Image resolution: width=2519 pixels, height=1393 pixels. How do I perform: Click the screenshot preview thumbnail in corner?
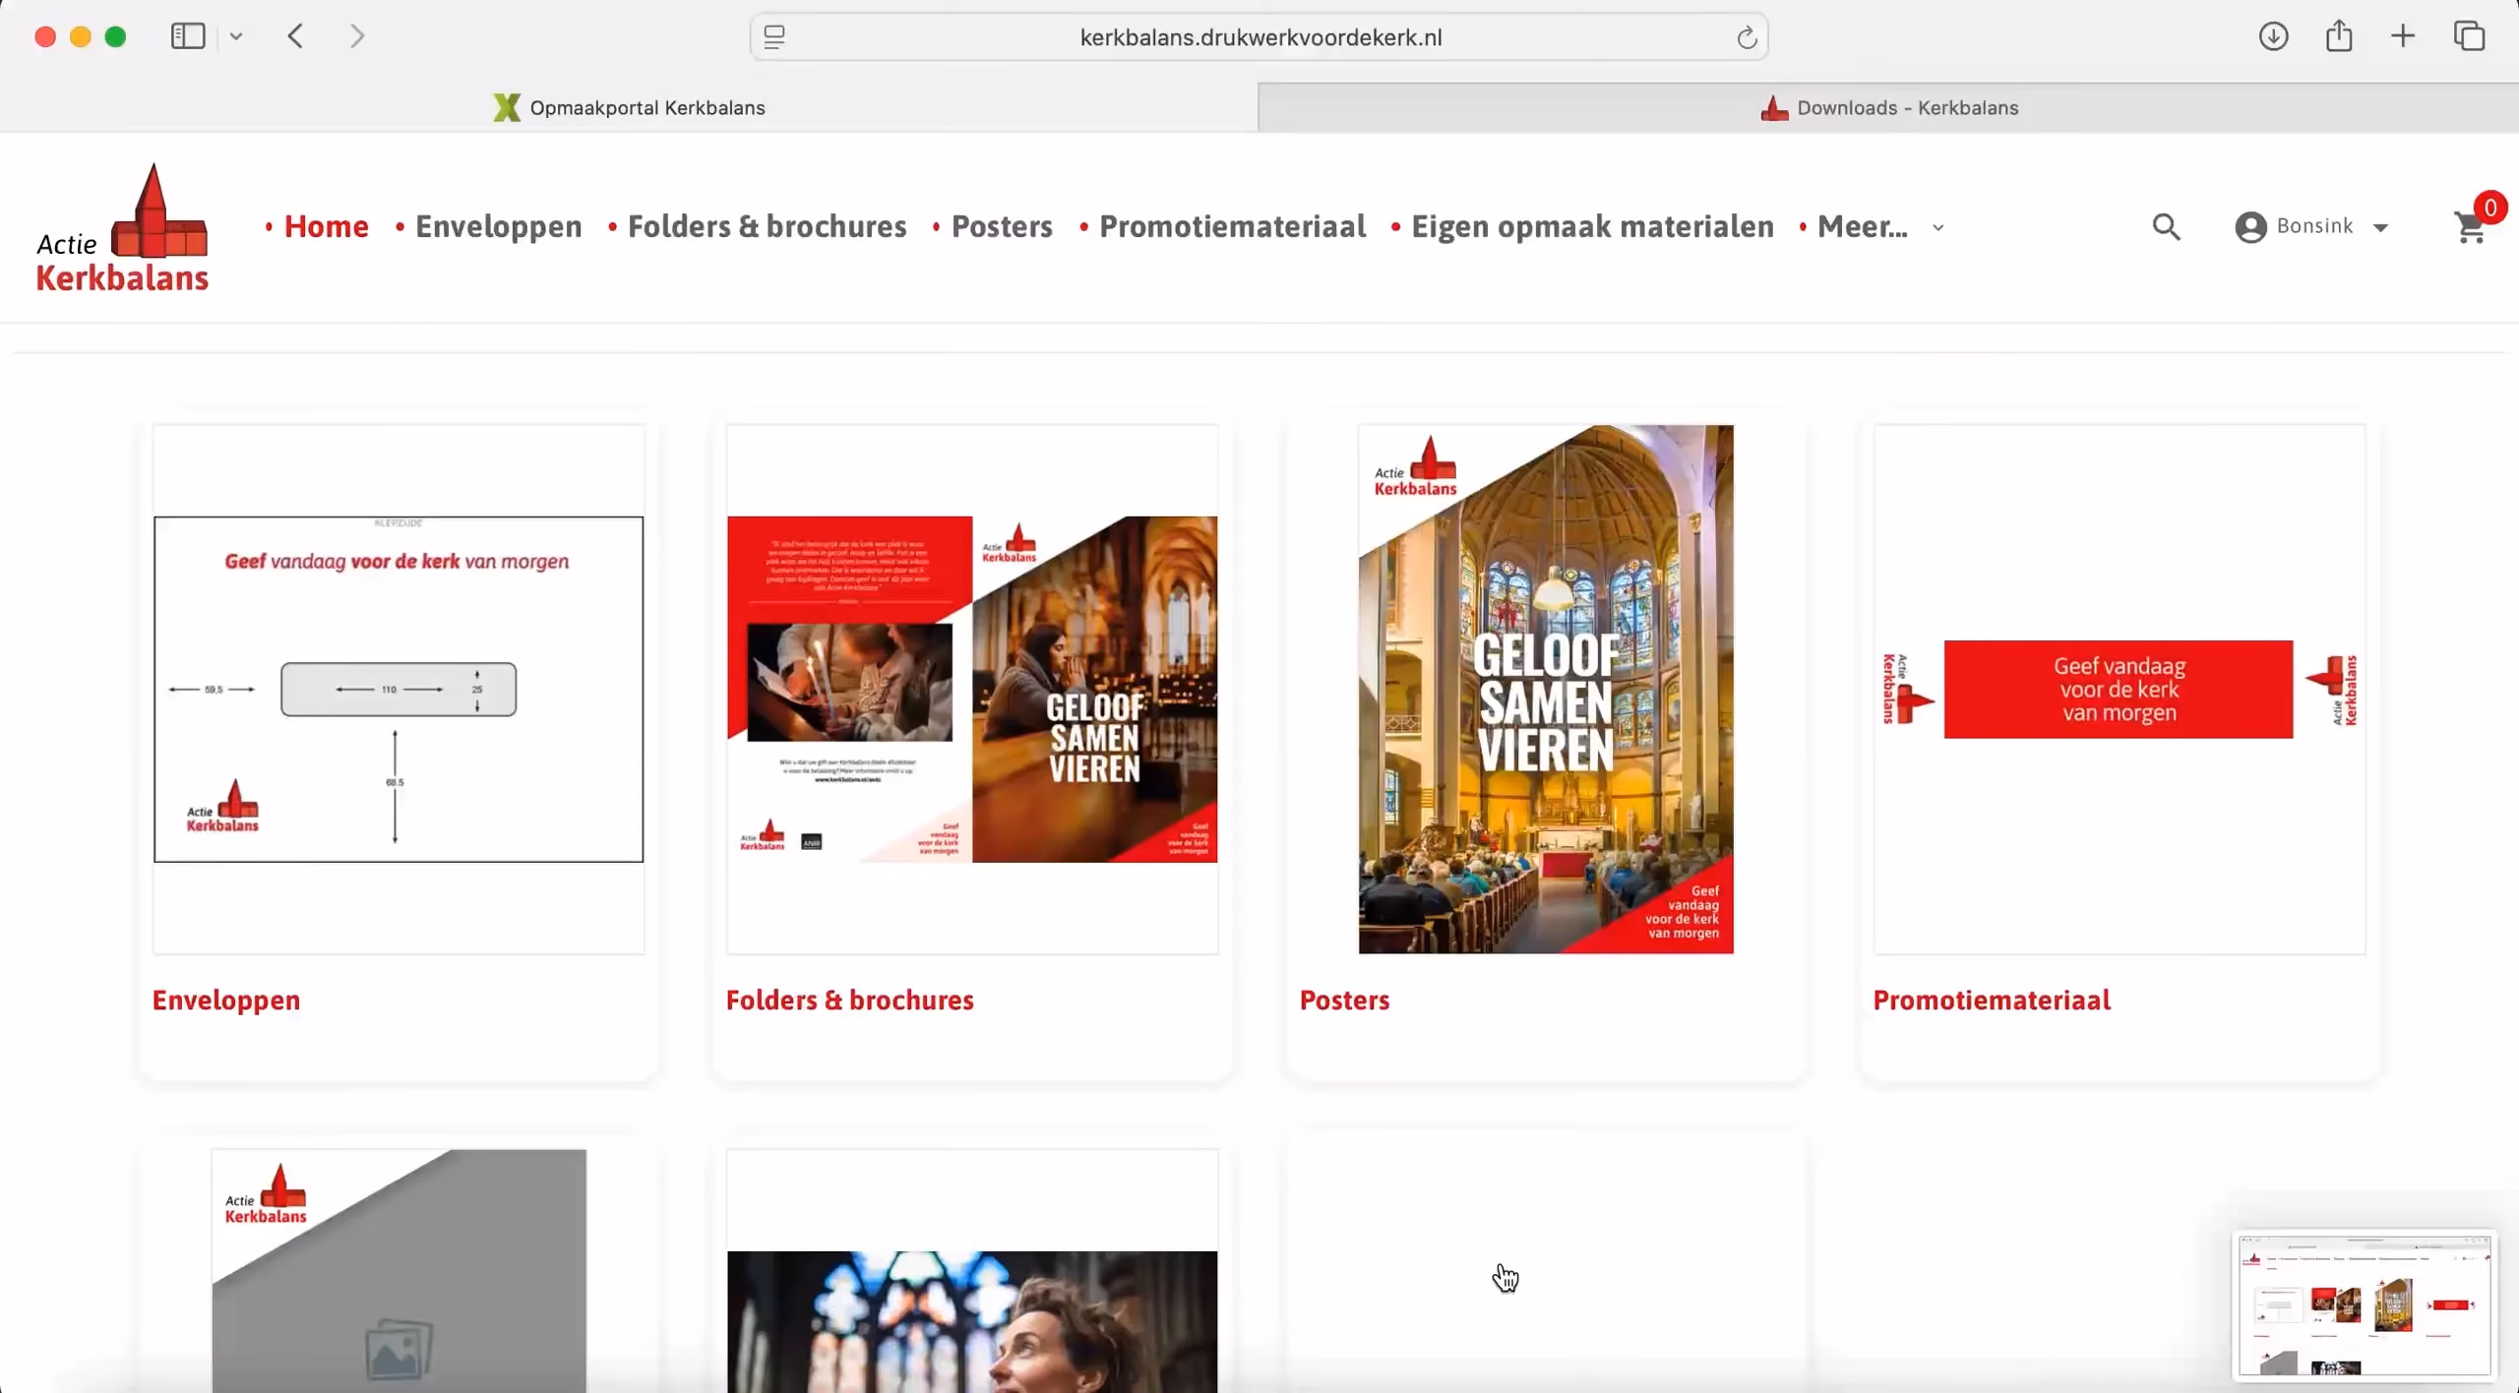tap(2365, 1304)
